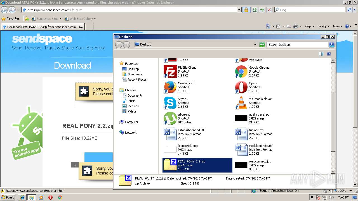Close the plugin notice via X
The height and width of the screenshot is (201, 358).
pos(75,165)
